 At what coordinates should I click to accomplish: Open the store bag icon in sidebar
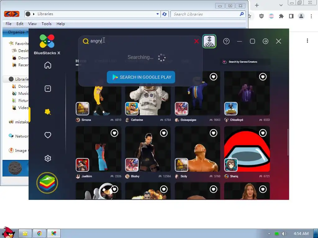click(48, 89)
